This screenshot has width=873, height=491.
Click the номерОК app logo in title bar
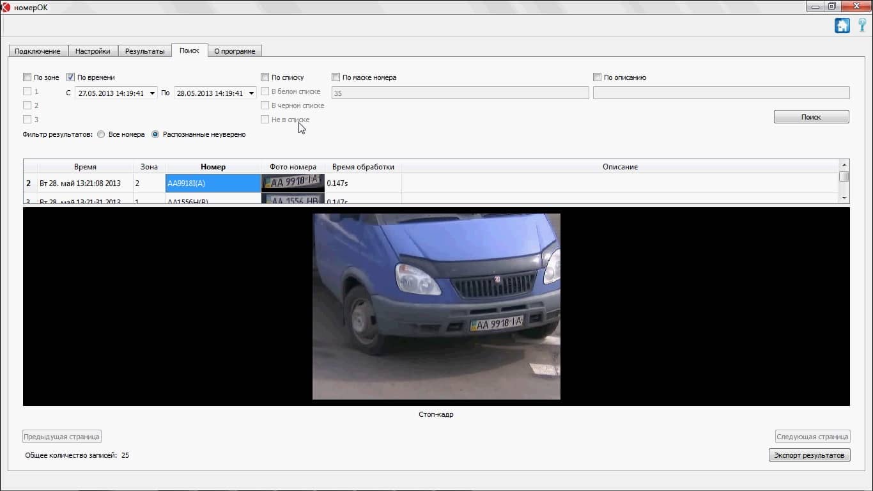[6, 7]
